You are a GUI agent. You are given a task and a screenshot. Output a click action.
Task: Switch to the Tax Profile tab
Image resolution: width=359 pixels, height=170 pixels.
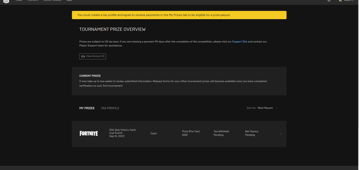tap(110, 108)
